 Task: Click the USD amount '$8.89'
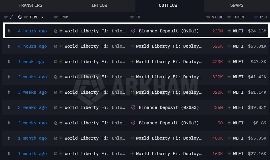coord(260,123)
